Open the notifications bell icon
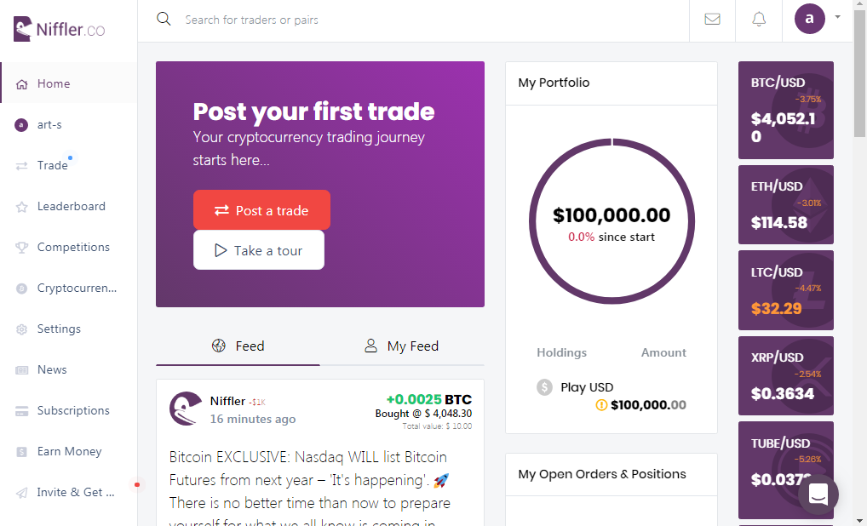This screenshot has height=526, width=867. 759,20
